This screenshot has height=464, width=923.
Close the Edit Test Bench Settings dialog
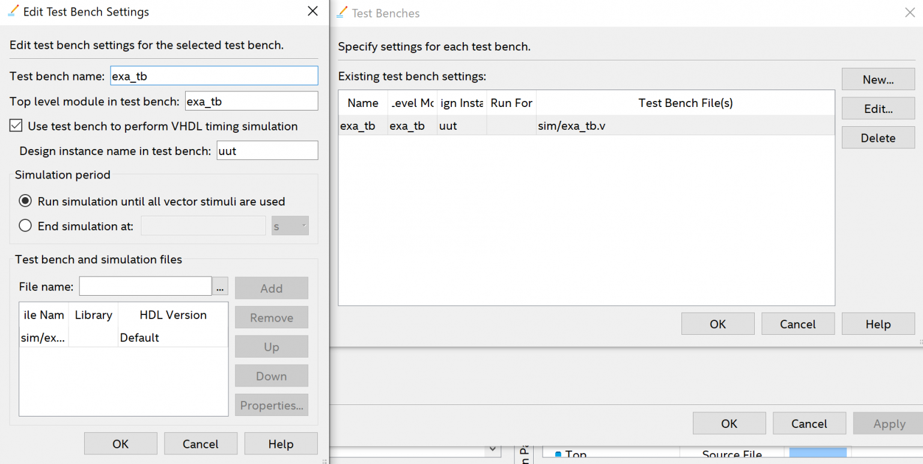click(312, 11)
